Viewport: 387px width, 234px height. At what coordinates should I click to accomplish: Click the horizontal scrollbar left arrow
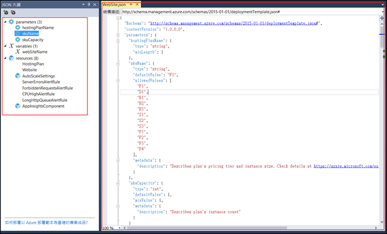124,228
